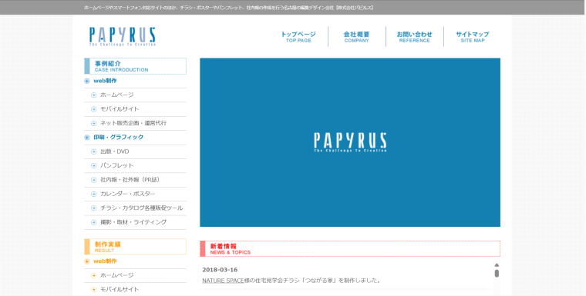The image size is (586, 296).
Task: Click plus icon beside ネット販売企画・運営代行
Action: 94,123
